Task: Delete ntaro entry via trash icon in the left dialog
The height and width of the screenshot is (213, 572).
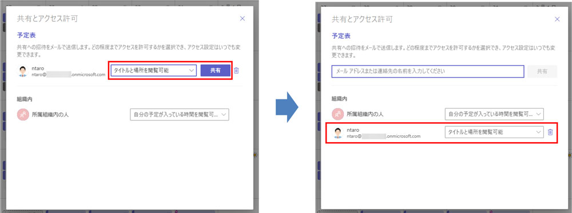Action: (236, 71)
